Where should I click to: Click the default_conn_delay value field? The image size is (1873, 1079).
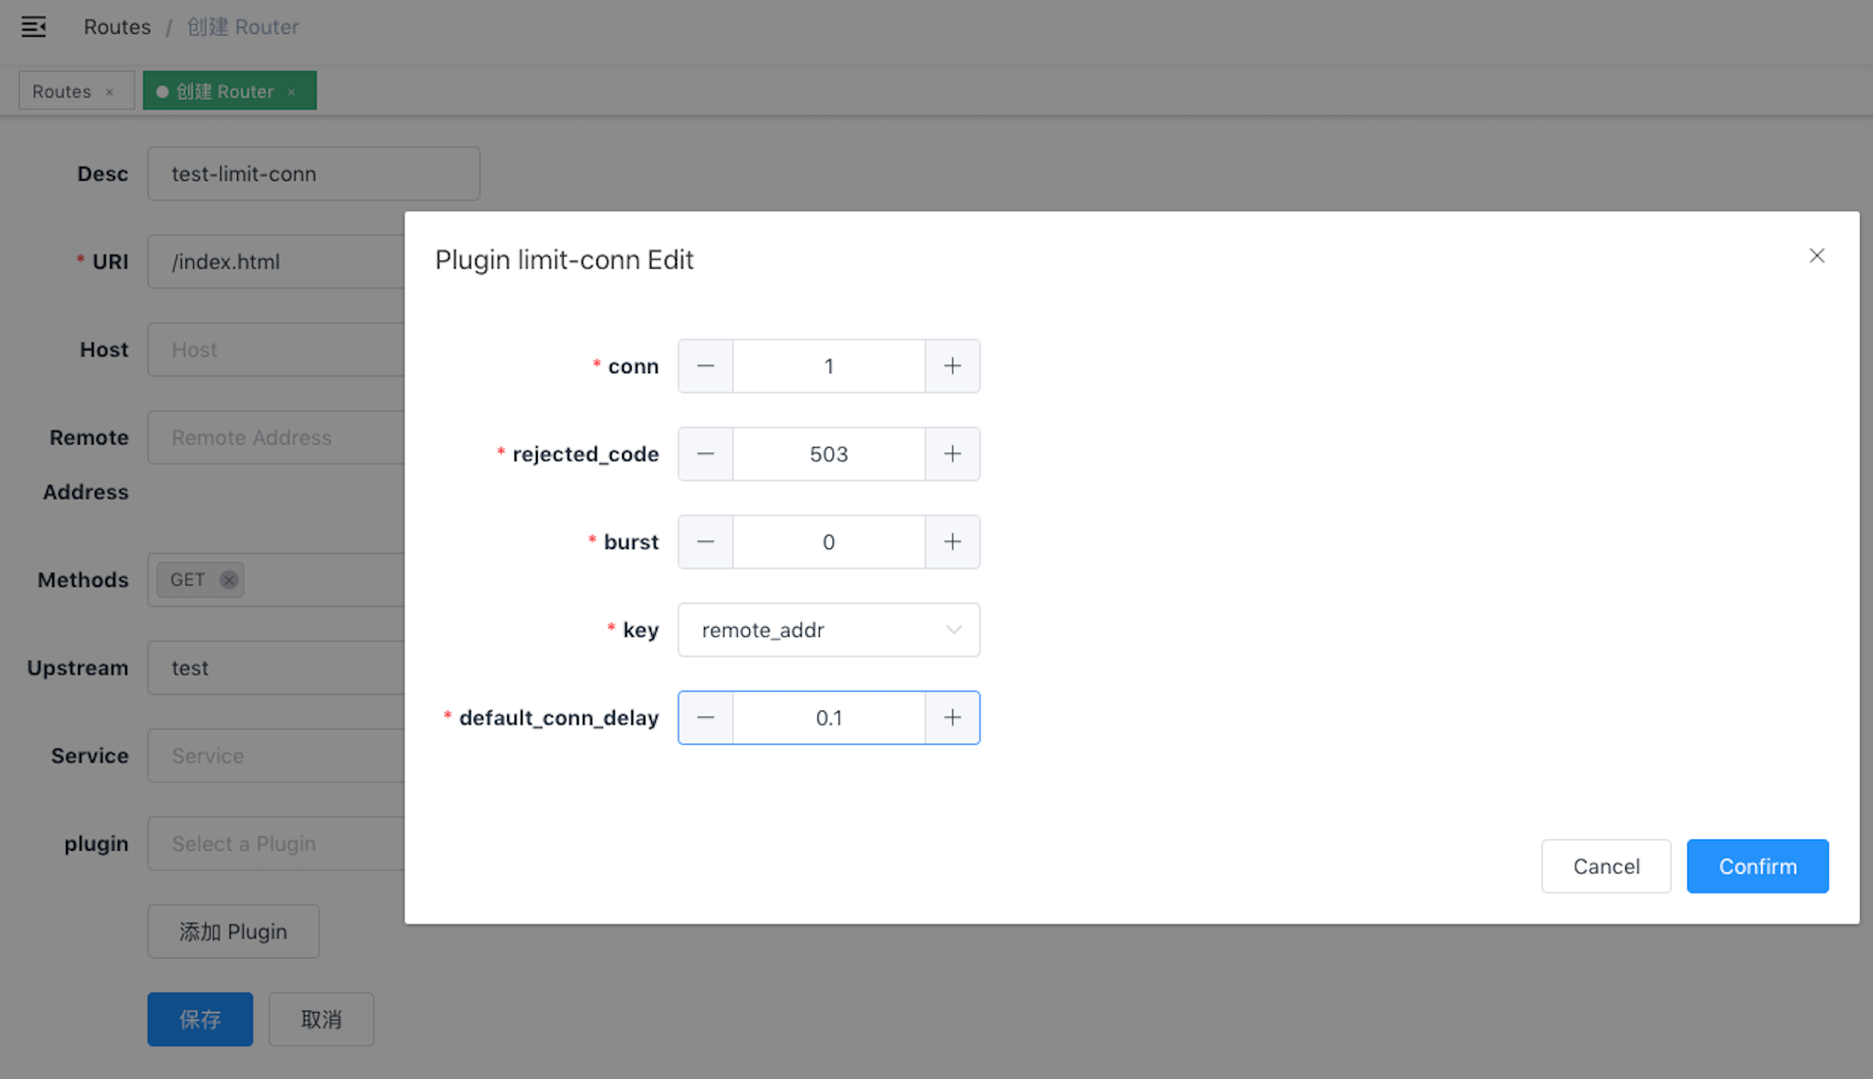click(x=828, y=717)
